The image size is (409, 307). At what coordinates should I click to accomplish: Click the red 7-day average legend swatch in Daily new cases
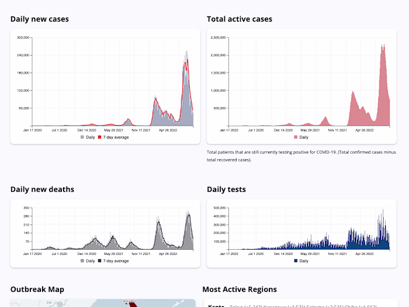[x=99, y=137]
